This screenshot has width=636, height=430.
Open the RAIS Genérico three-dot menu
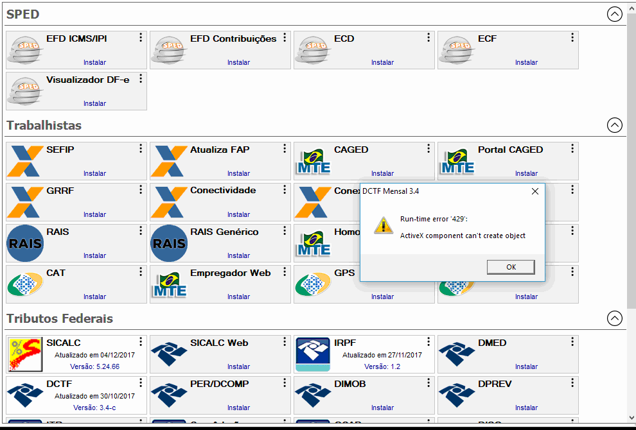click(x=285, y=230)
